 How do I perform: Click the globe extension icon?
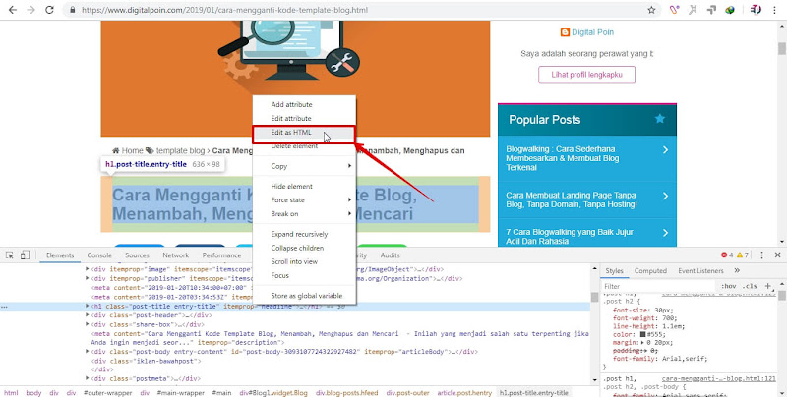click(730, 10)
